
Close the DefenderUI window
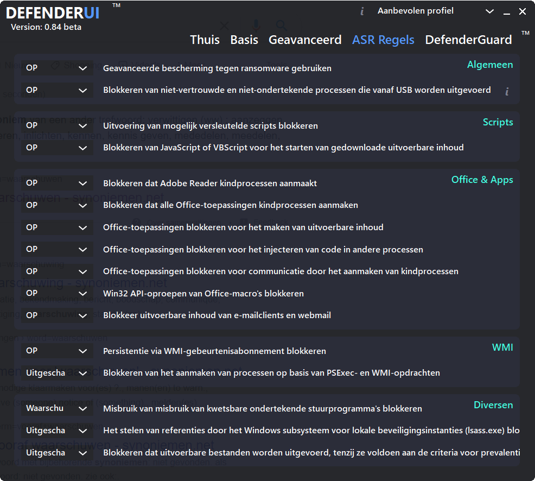pos(523,11)
